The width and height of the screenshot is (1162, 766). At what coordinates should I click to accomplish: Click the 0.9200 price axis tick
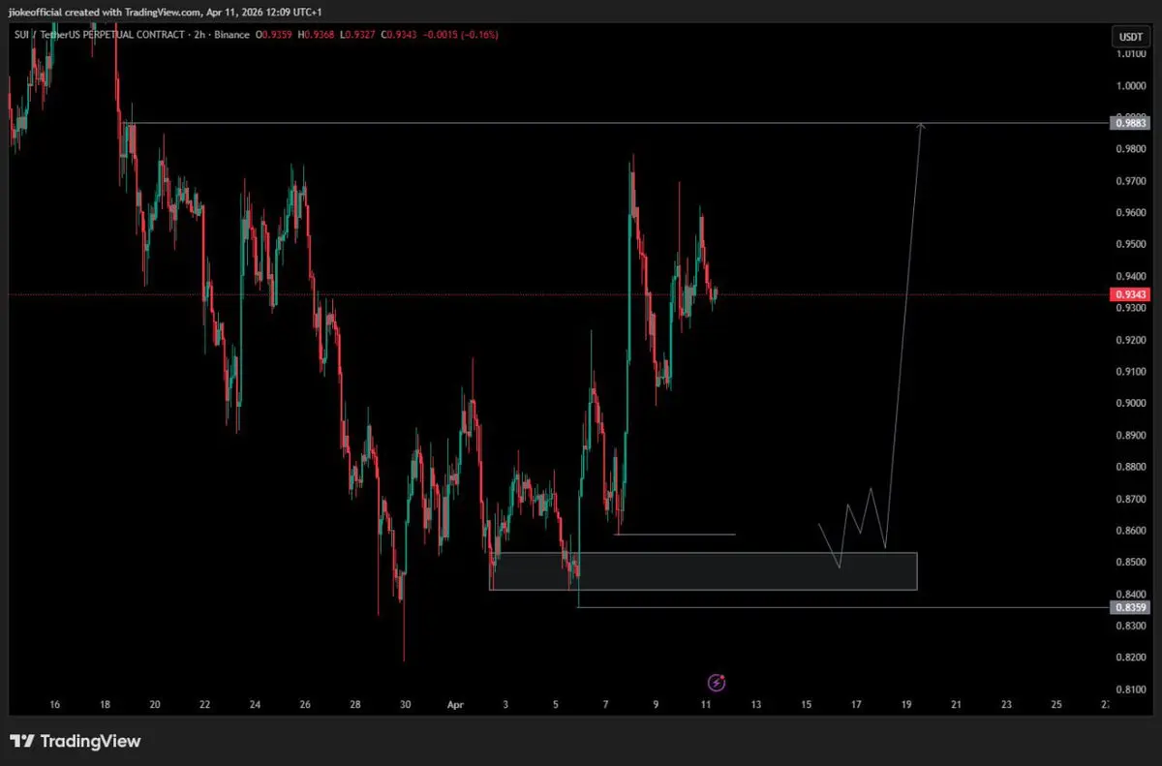1130,340
